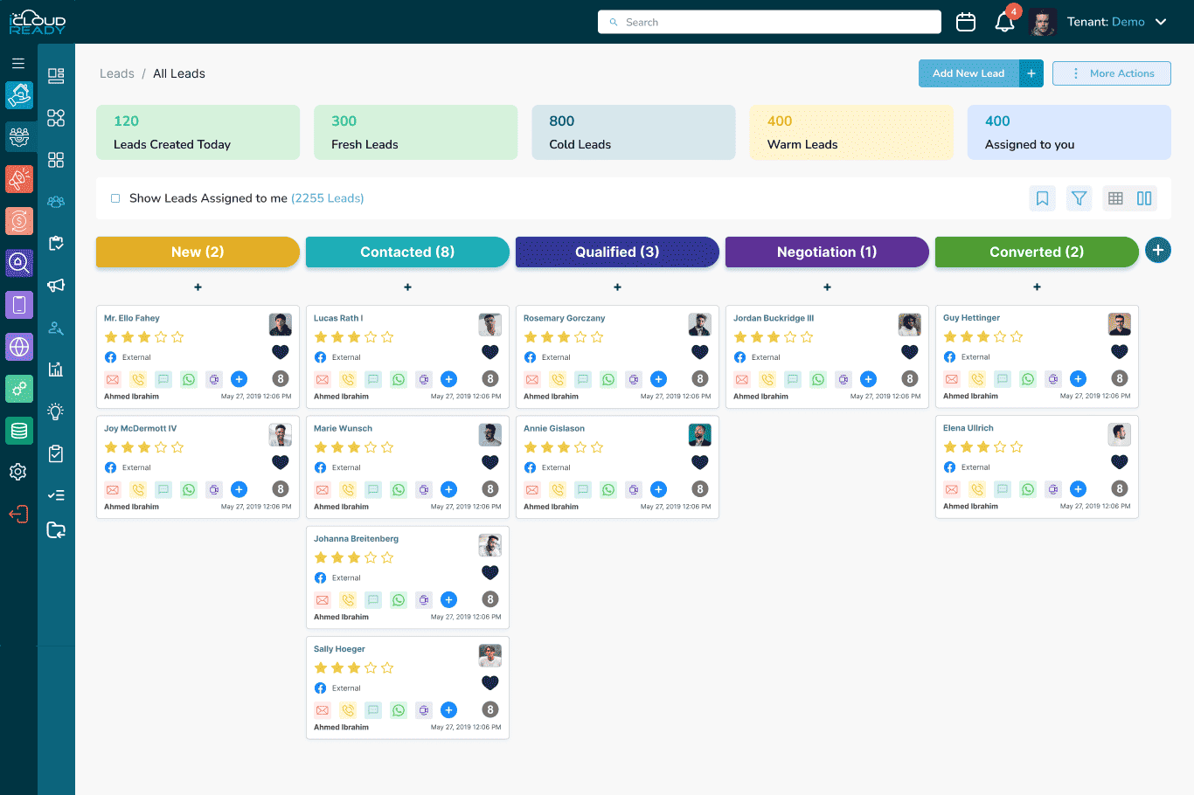Open the bar chart reports sidebar icon
The image size is (1194, 795).
pyautogui.click(x=56, y=370)
